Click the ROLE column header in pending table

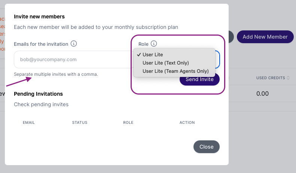[x=128, y=122]
